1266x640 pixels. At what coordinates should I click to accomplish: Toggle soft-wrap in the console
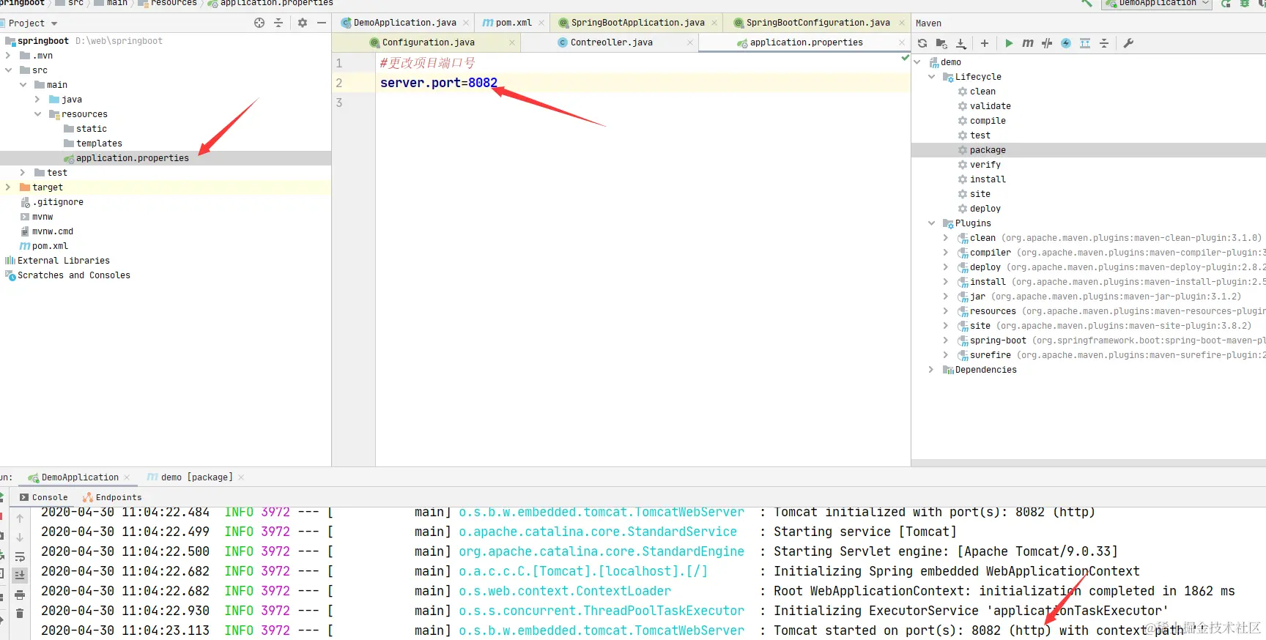pos(20,557)
